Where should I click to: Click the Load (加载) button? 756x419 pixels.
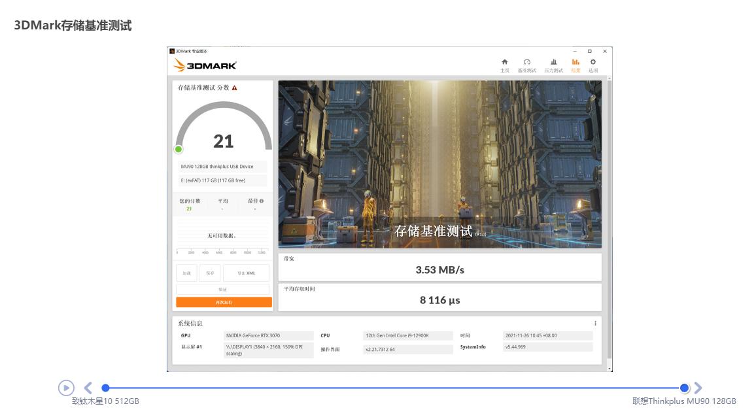click(186, 273)
